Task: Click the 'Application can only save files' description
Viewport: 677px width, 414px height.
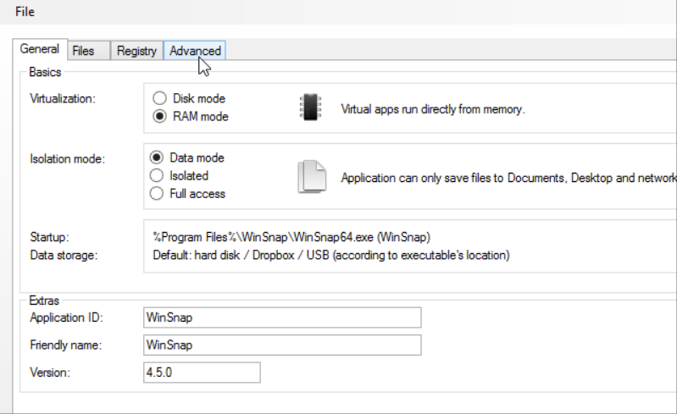Action: coord(508,178)
